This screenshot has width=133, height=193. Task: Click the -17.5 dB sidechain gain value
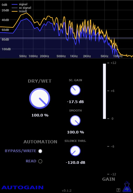(x=75, y=102)
